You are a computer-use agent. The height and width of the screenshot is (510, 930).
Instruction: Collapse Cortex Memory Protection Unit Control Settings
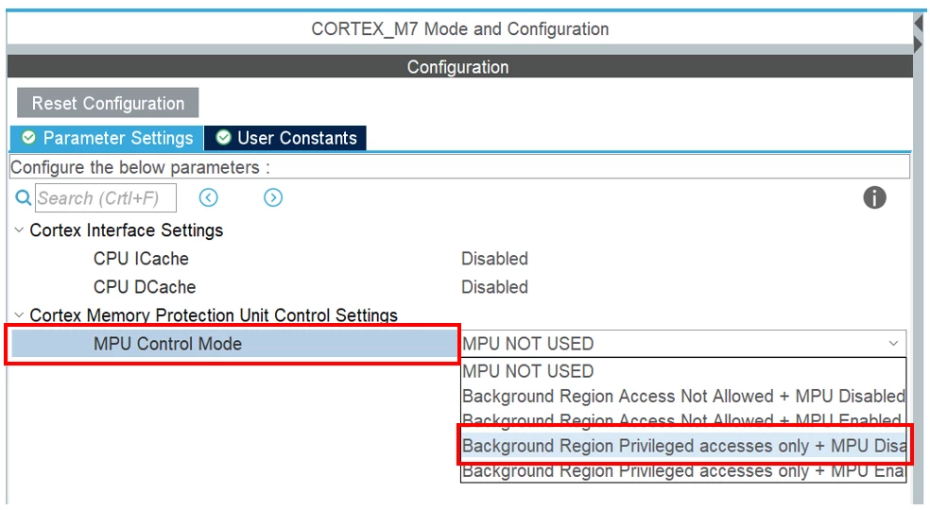tap(19, 314)
